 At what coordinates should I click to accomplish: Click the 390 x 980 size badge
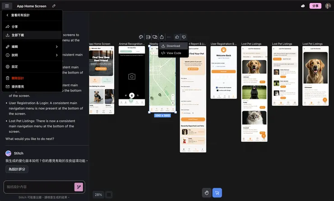click(162, 116)
